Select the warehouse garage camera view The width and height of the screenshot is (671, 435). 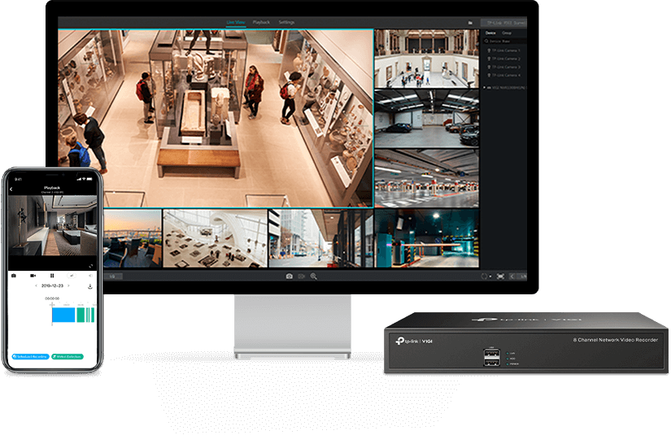point(427,119)
